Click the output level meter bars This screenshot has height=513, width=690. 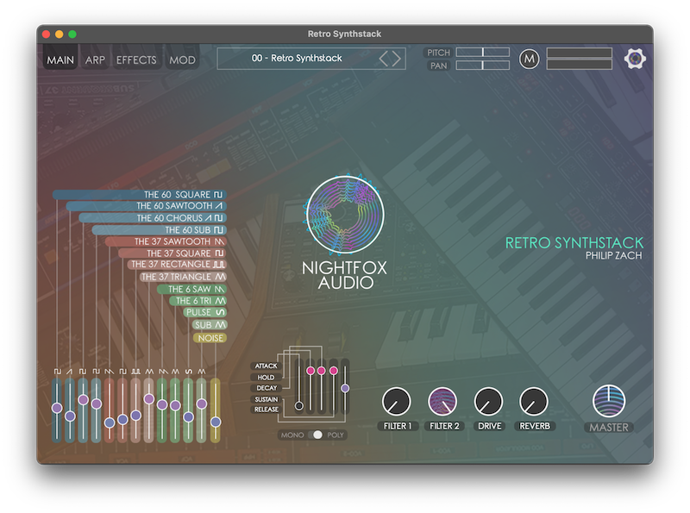click(x=579, y=59)
